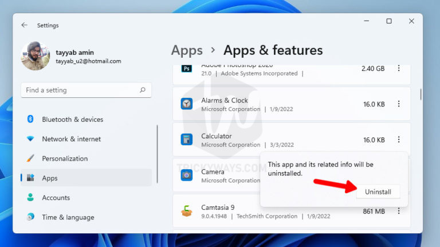Click the Camera app icon

[x=187, y=176]
